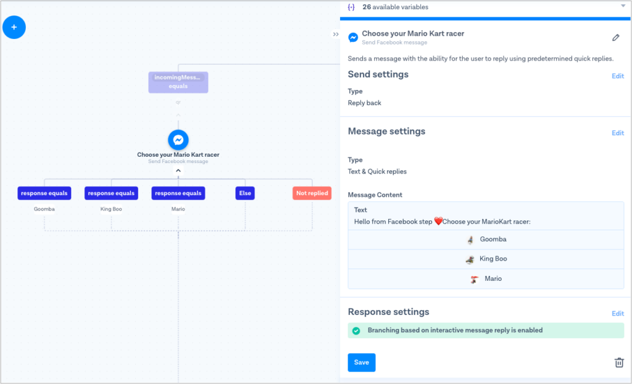The image size is (632, 384).
Task: Open the pencil edit icon for the step
Action: [615, 38]
